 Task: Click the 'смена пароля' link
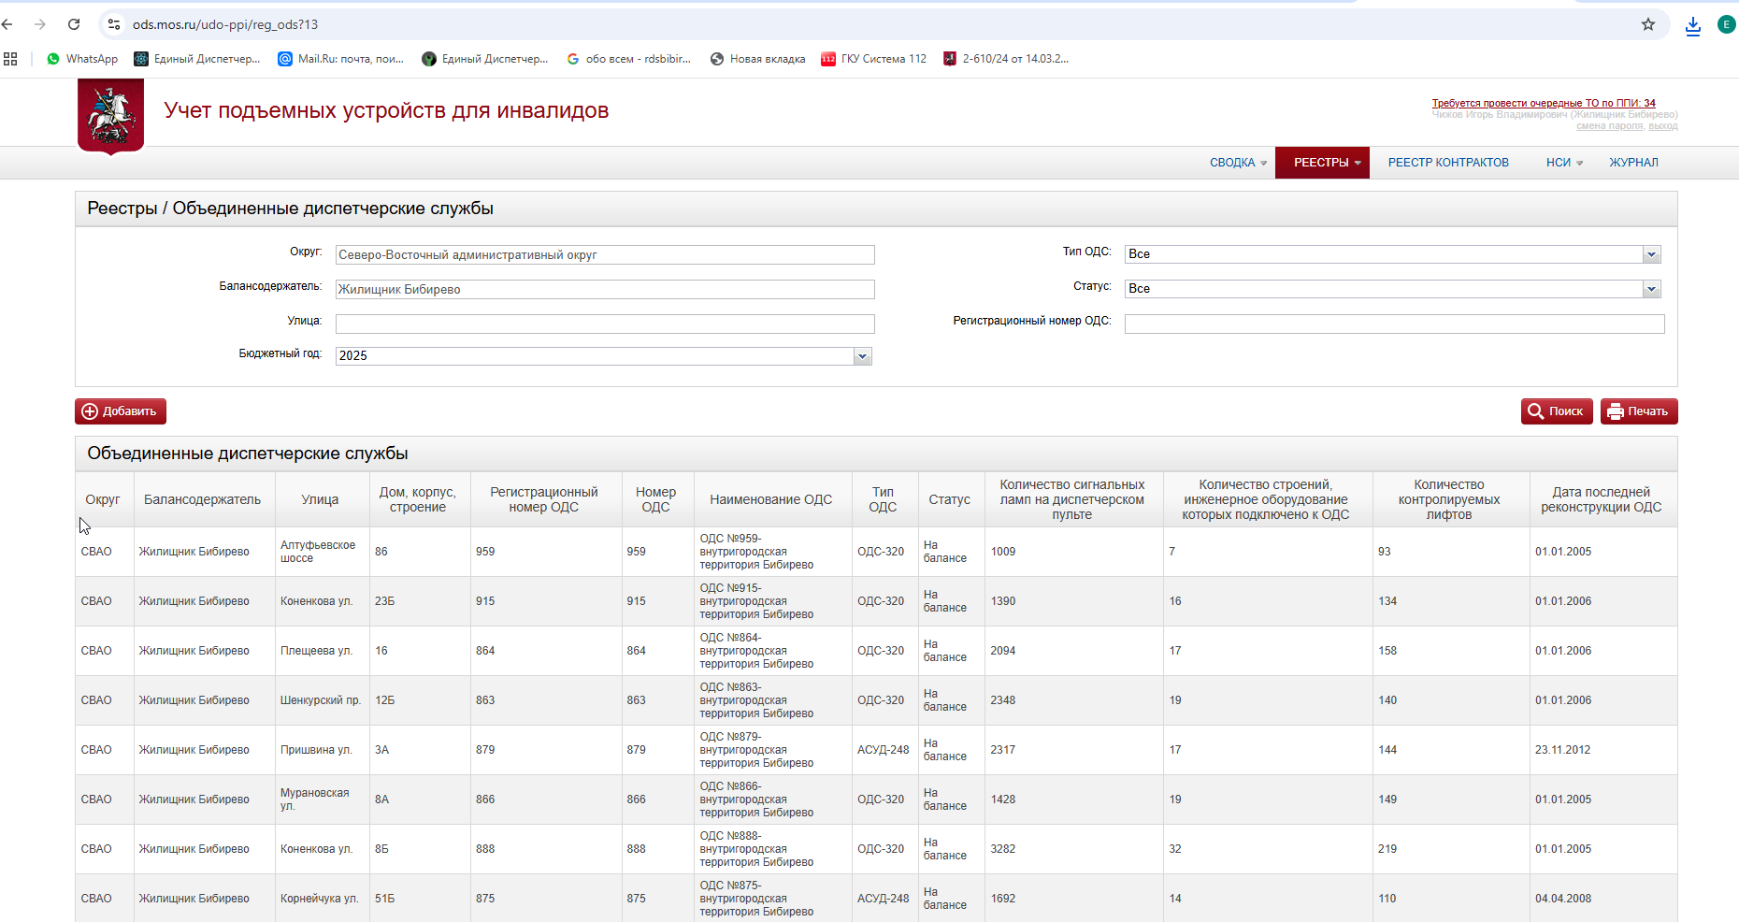(x=1609, y=126)
